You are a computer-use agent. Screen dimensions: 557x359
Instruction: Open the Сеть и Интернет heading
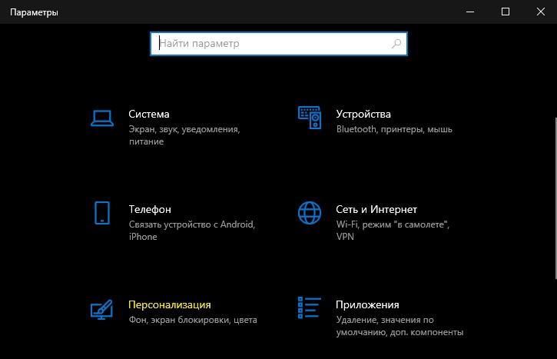pos(376,209)
